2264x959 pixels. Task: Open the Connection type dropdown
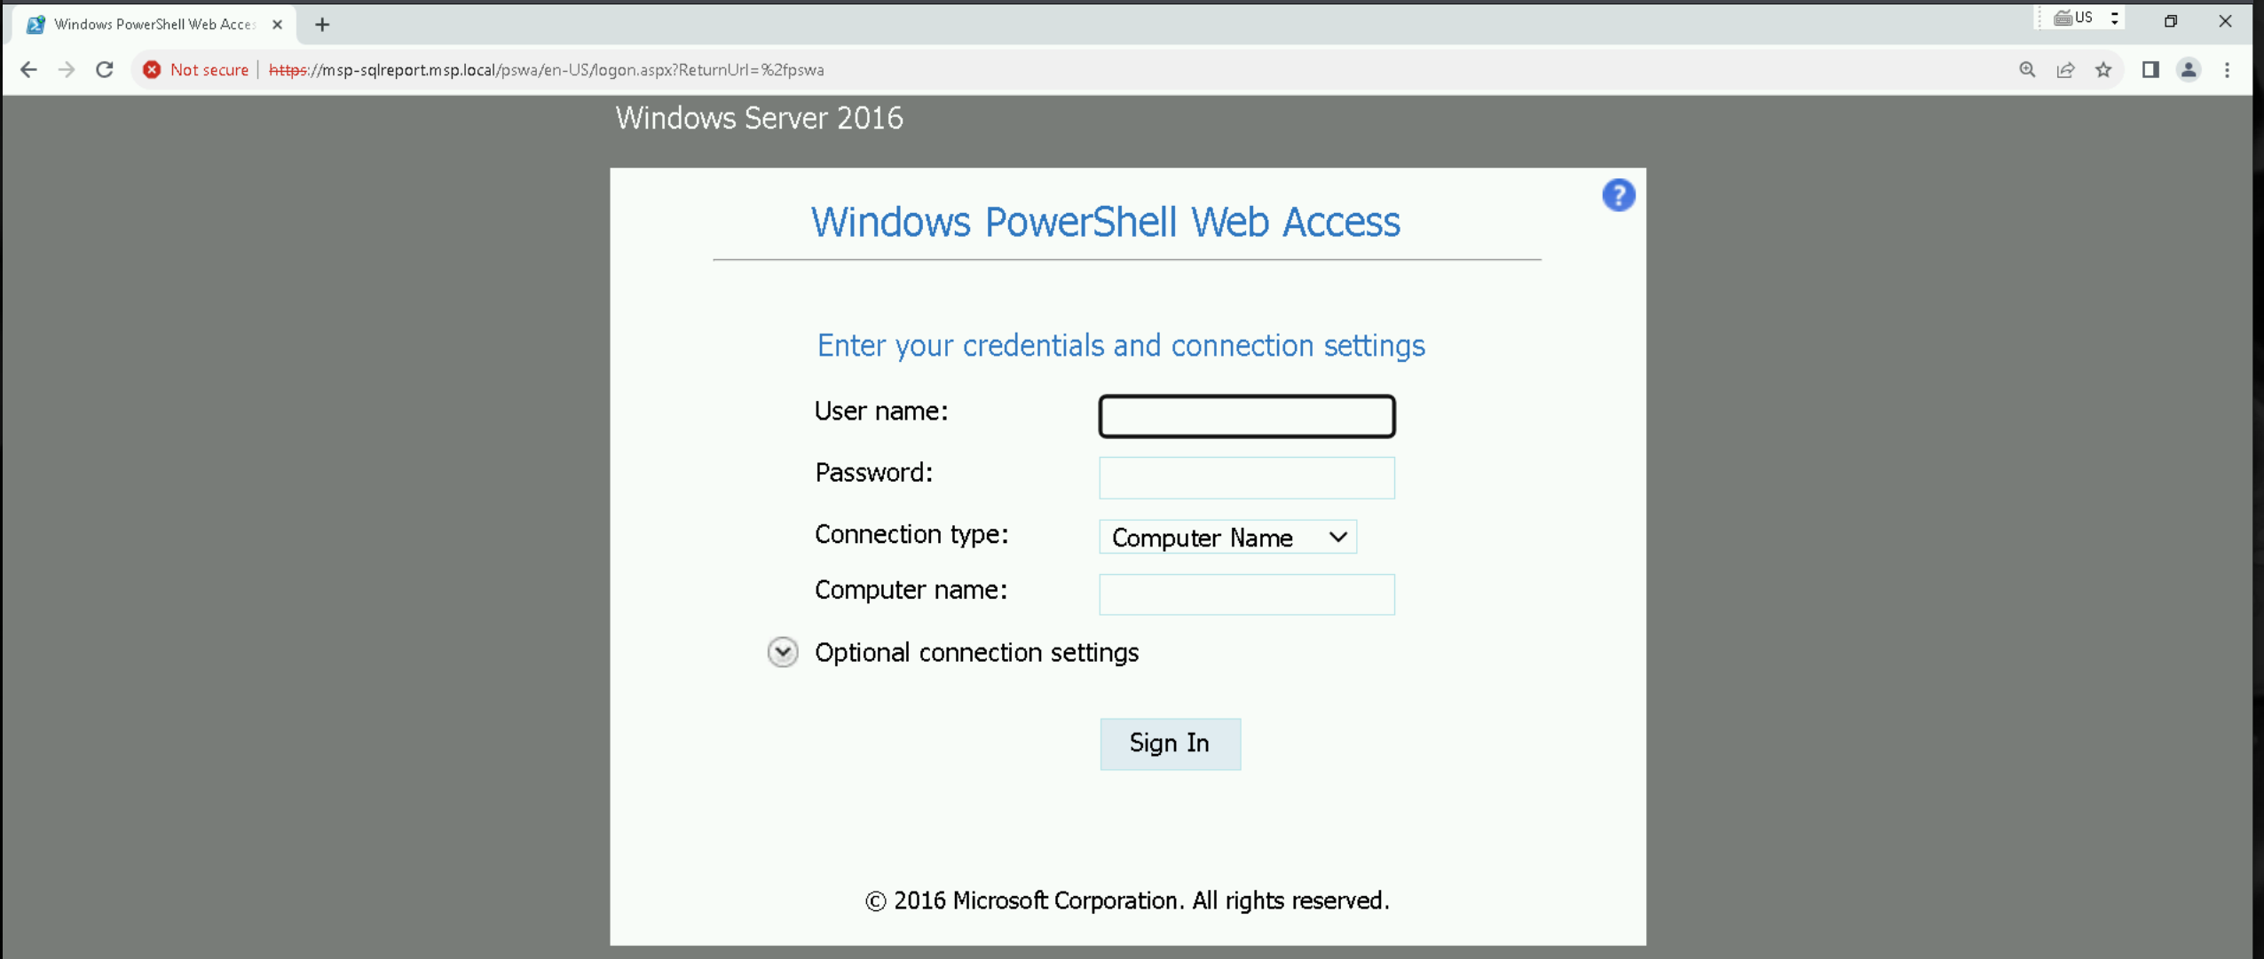1227,538
